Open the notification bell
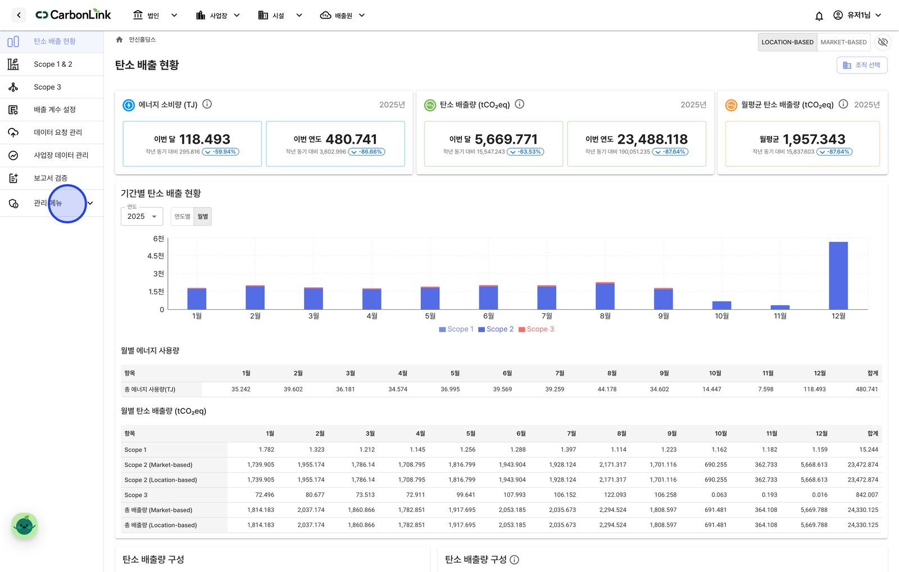This screenshot has width=899, height=572. click(819, 16)
